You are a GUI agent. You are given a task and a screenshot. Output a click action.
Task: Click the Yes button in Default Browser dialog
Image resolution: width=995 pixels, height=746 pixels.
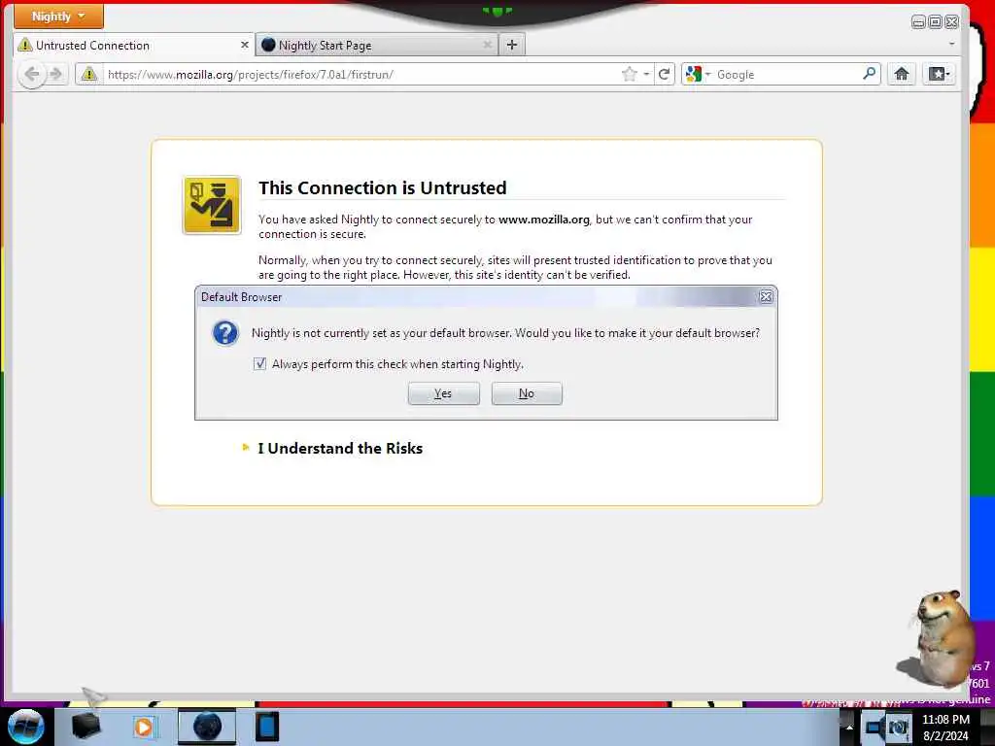(x=443, y=393)
